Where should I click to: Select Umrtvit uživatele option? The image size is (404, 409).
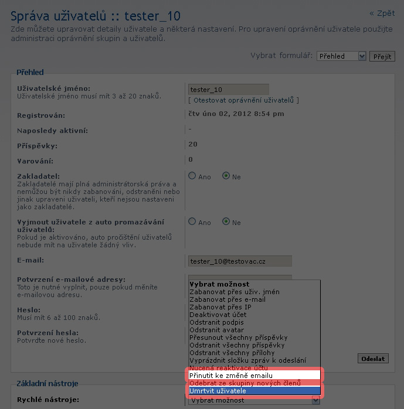click(x=254, y=391)
